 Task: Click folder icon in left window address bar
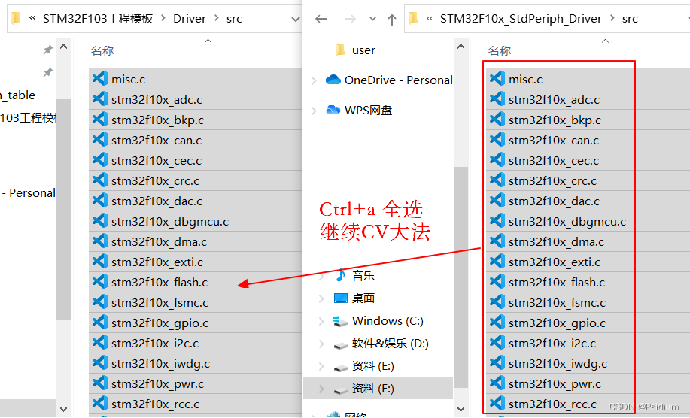coord(16,18)
